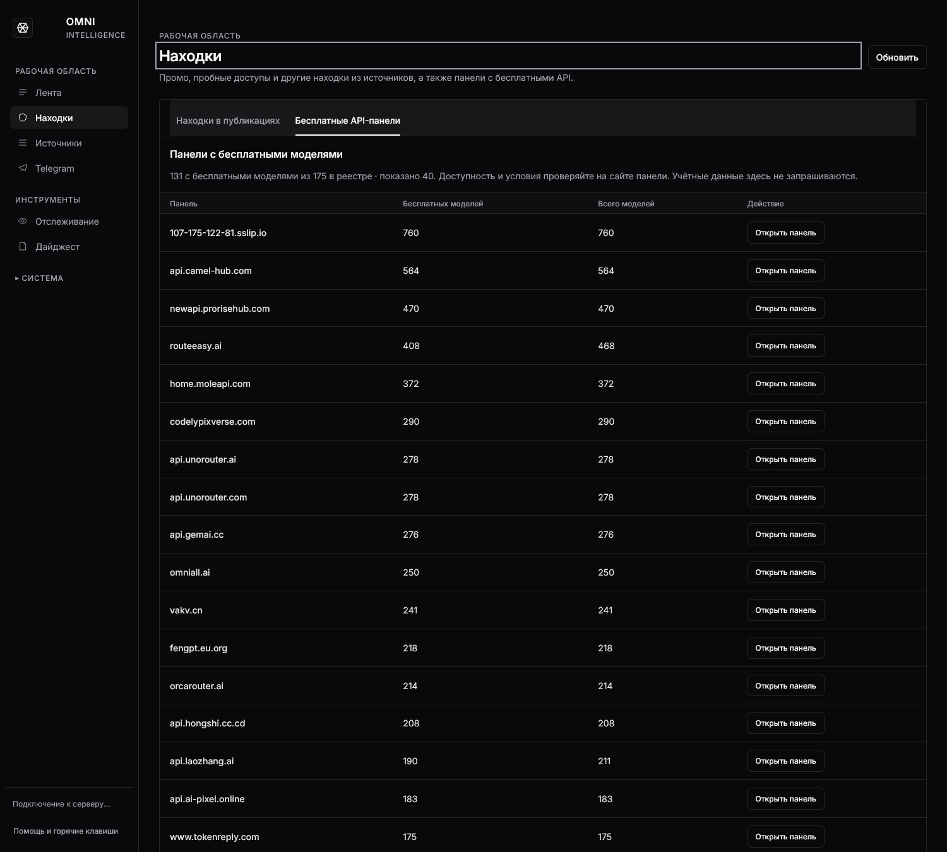The image size is (947, 852).
Task: Click the Находки page title field
Action: point(508,56)
